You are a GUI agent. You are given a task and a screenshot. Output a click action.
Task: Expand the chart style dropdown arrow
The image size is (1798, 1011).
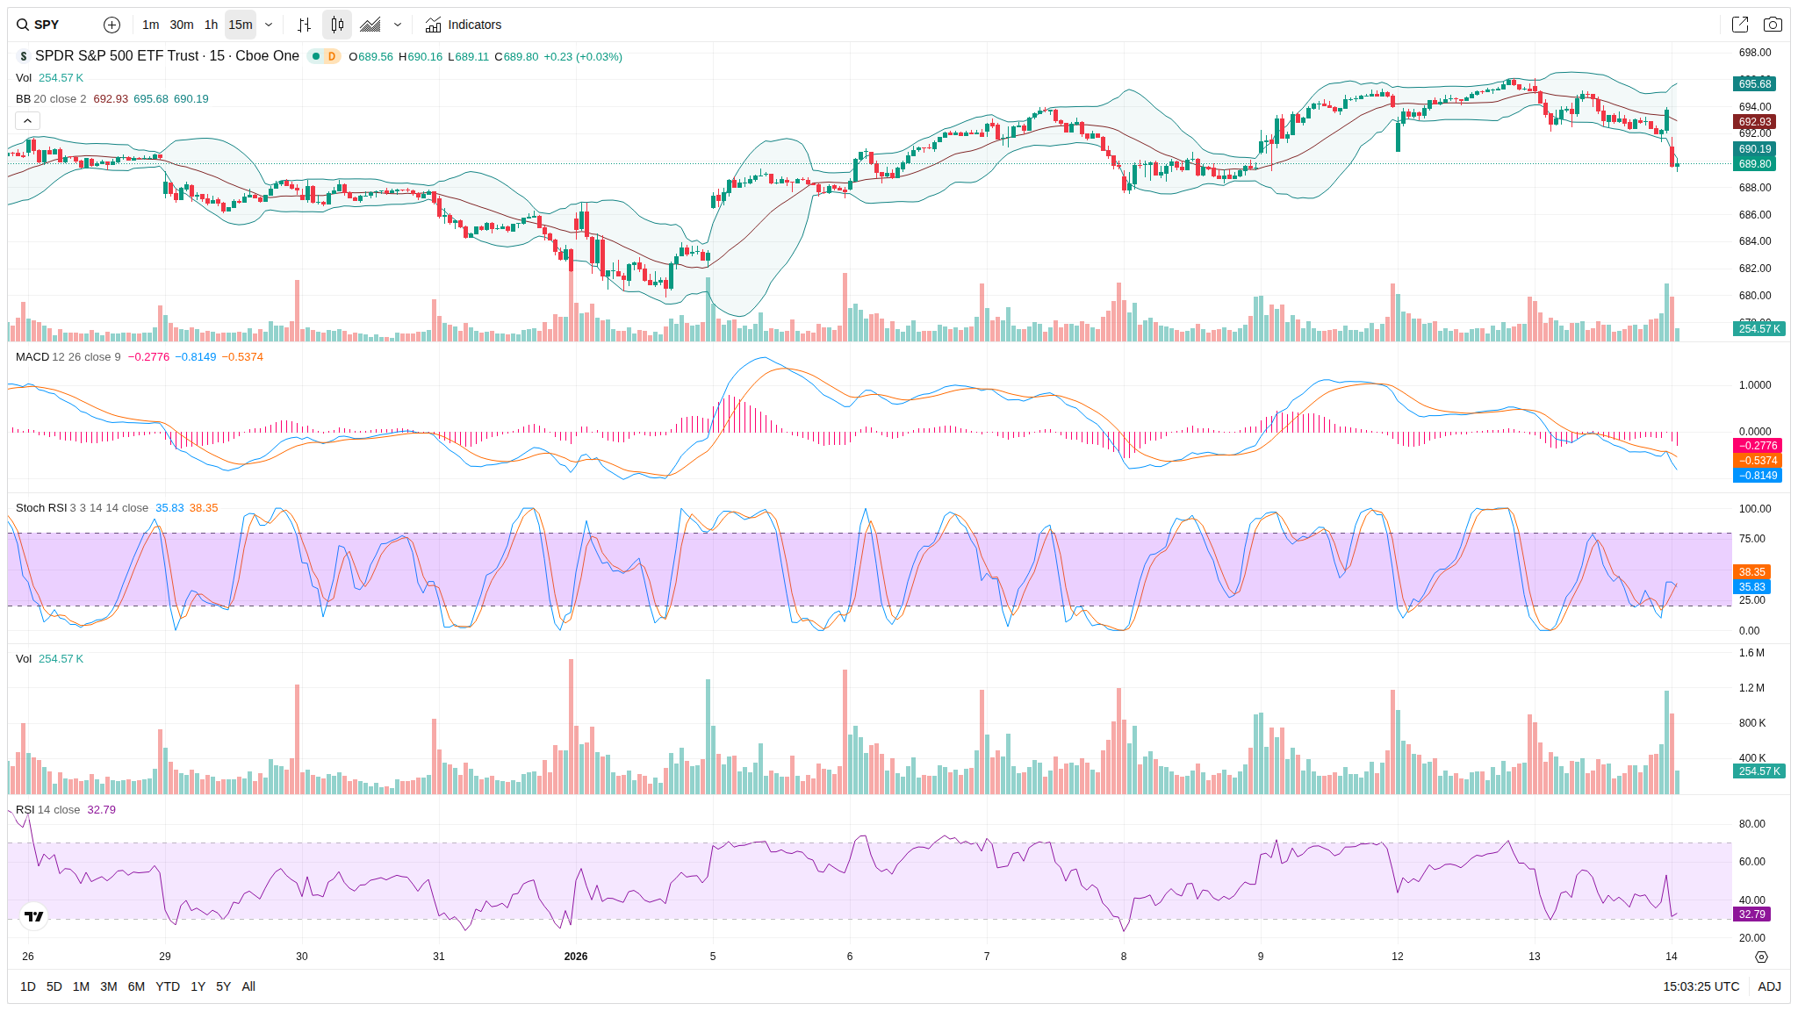point(398,25)
